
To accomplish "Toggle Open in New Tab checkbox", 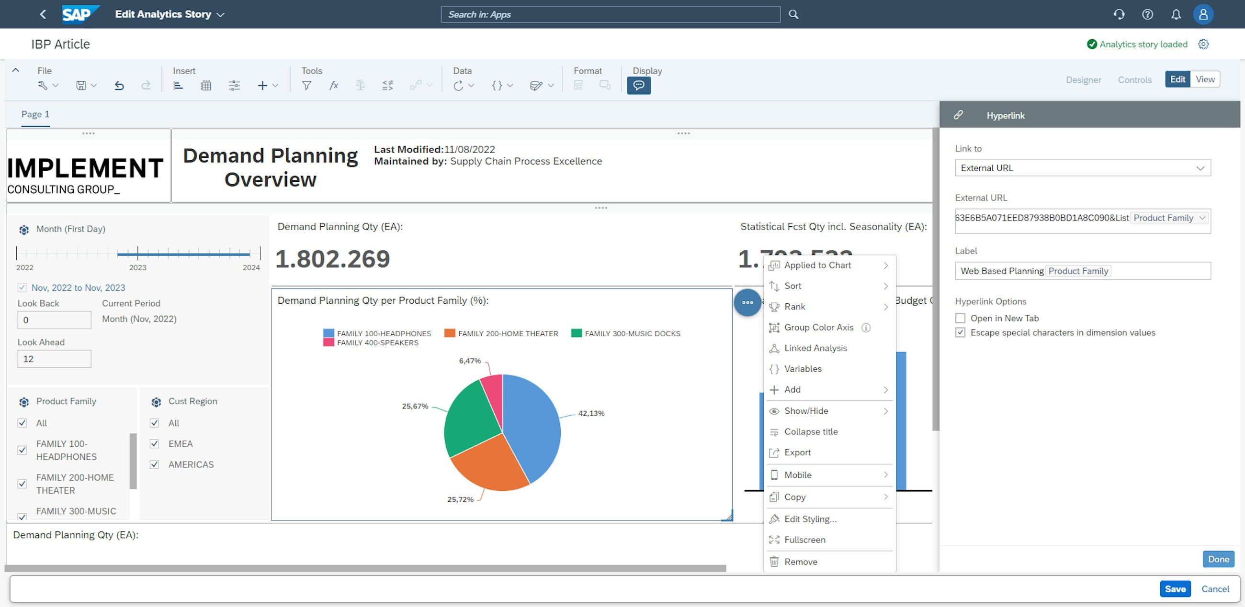I will click(960, 318).
